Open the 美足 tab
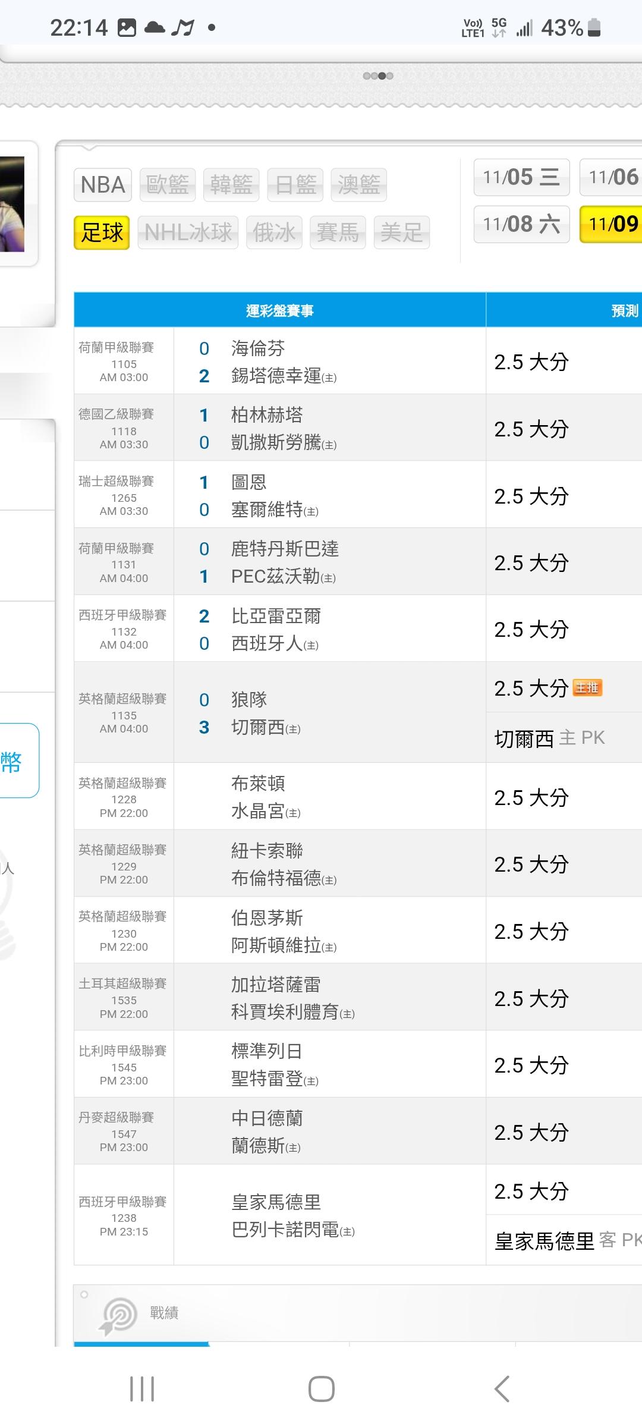 [402, 232]
